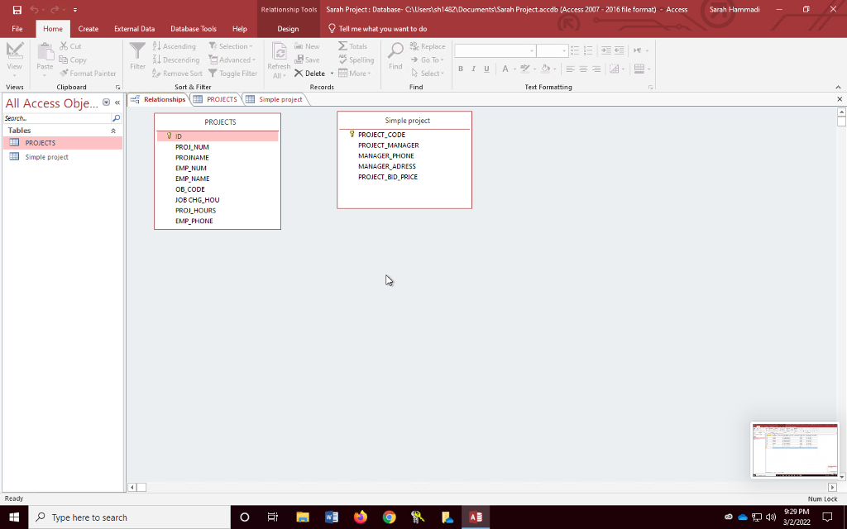847x529 pixels.
Task: Toggle Bold text formatting
Action: [x=461, y=69]
